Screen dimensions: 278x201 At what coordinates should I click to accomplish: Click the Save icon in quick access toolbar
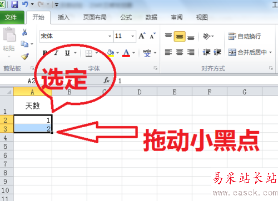click(14, 4)
